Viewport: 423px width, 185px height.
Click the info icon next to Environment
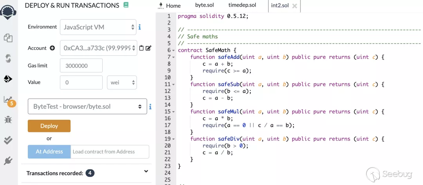pyautogui.click(x=140, y=27)
